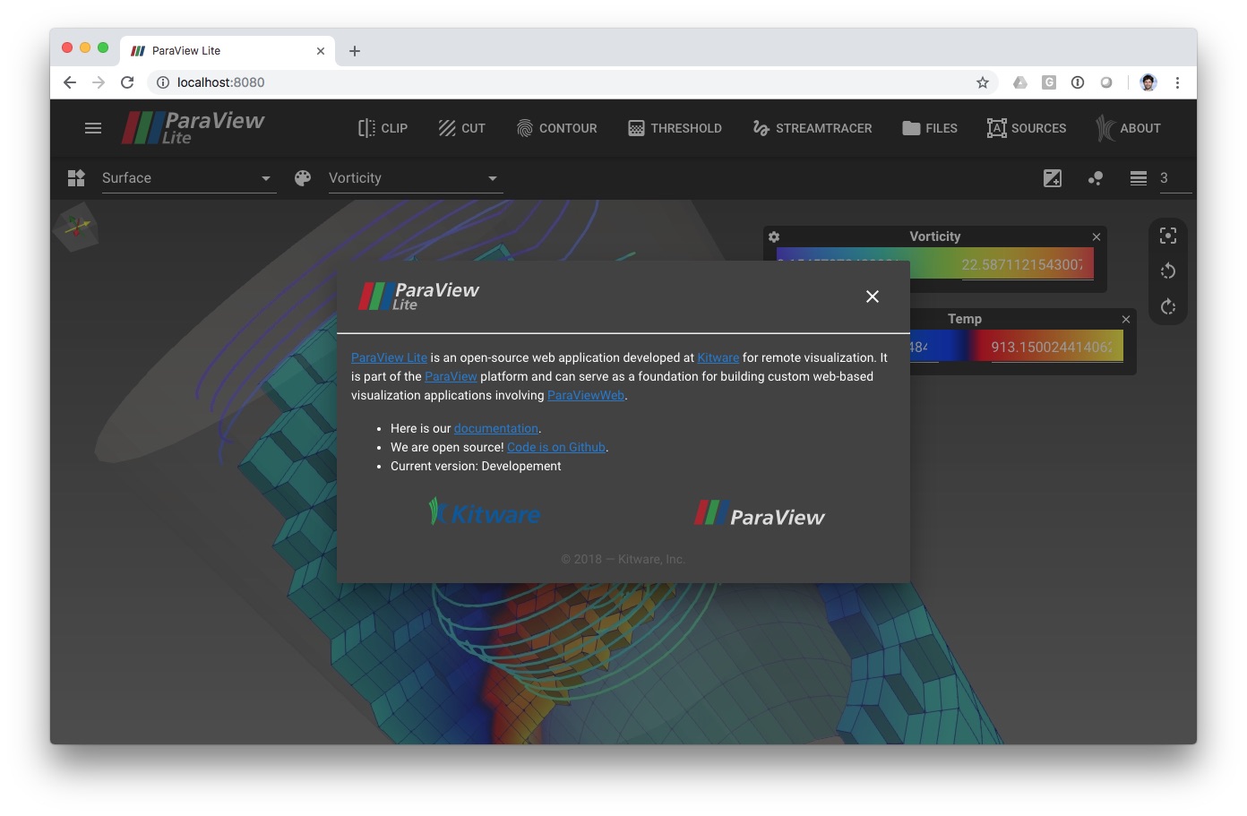This screenshot has width=1247, height=816.
Task: Open the StreamTracer filter
Action: pyautogui.click(x=812, y=128)
